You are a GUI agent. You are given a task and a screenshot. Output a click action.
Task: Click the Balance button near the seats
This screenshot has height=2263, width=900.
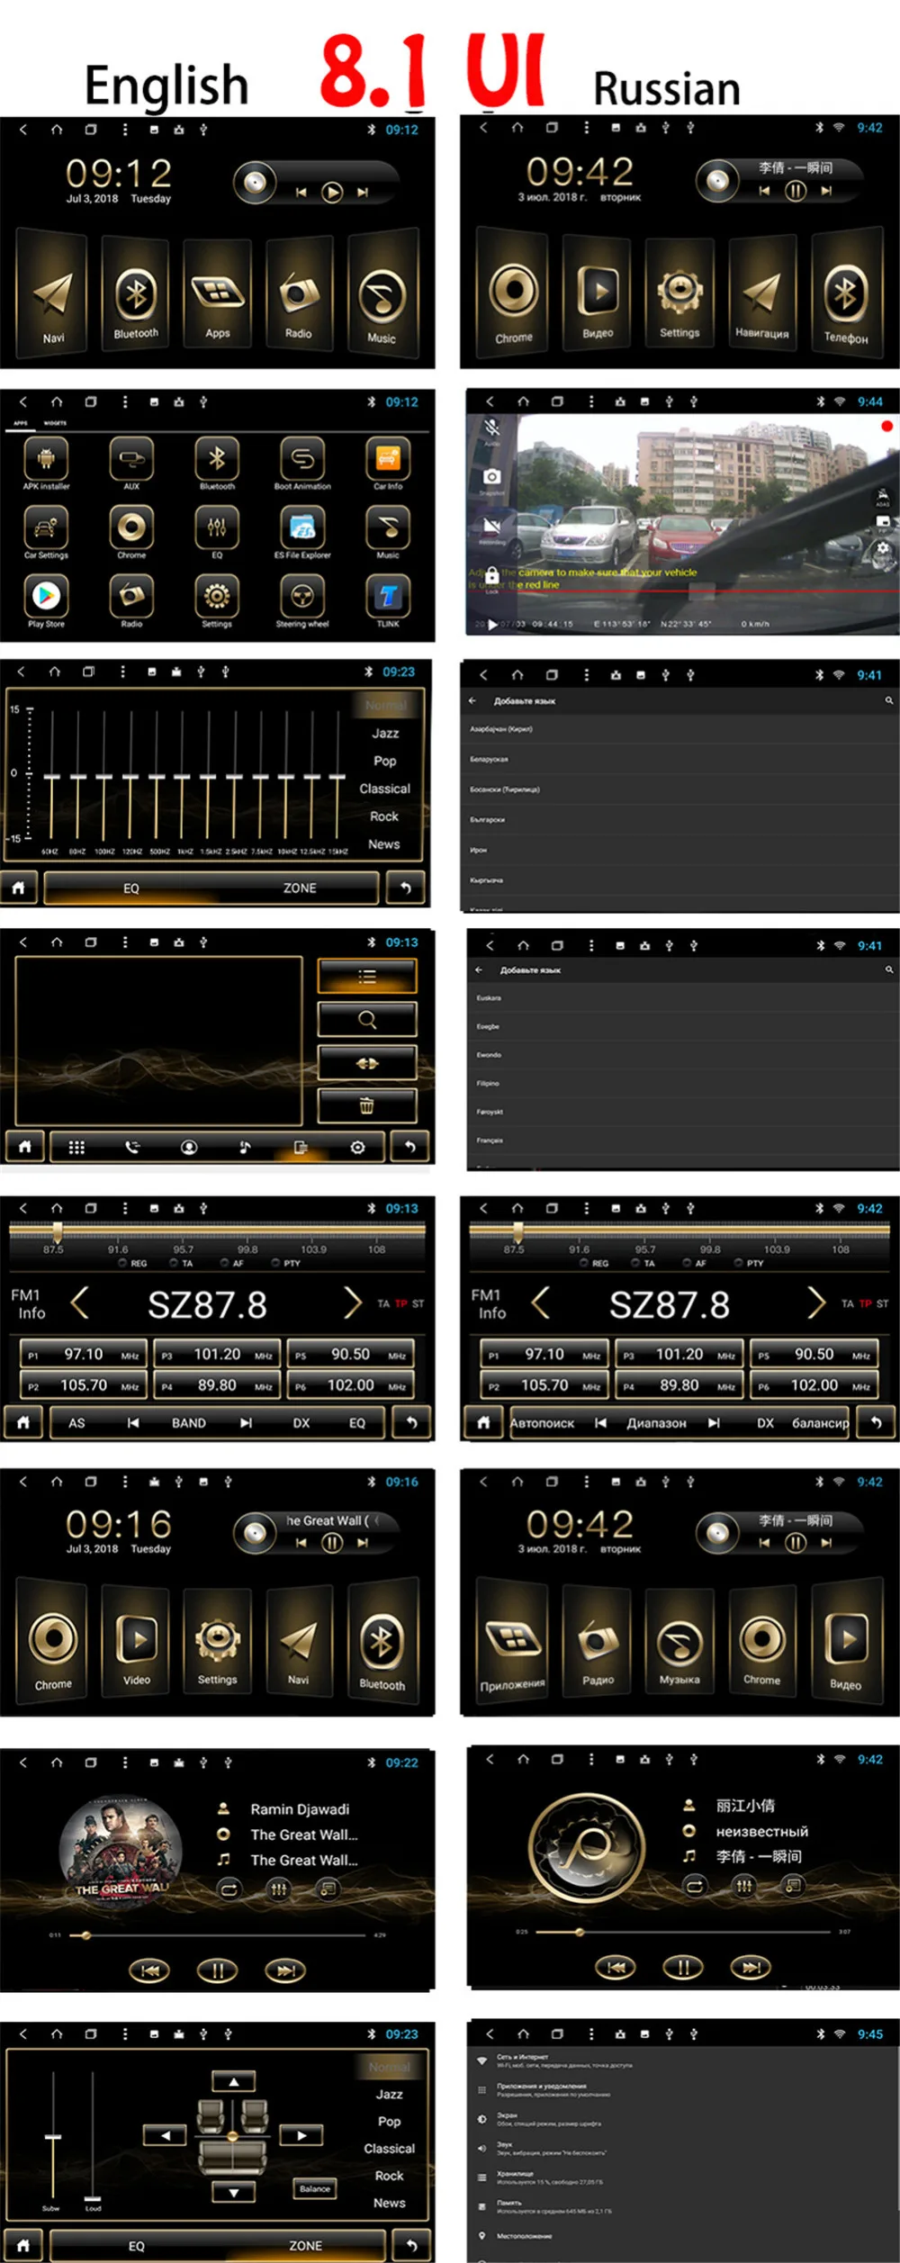315,2189
